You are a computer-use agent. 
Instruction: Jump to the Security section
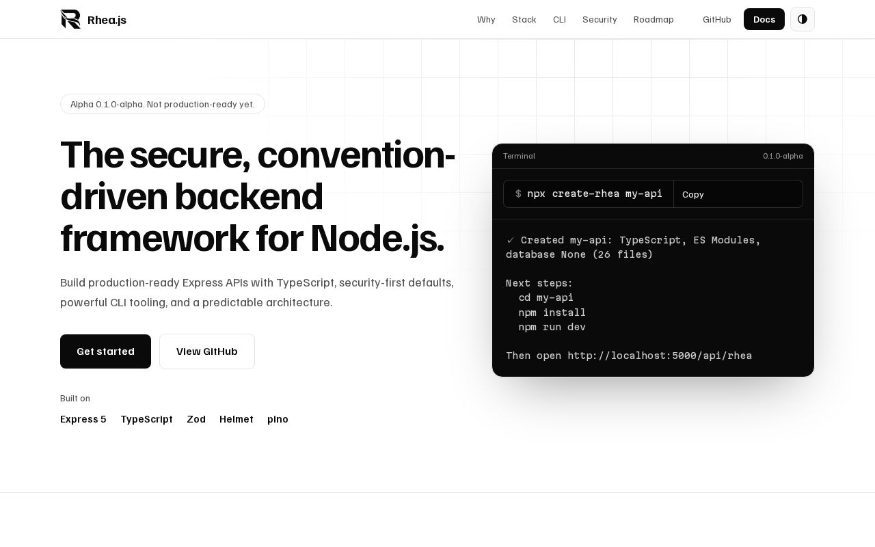[600, 19]
